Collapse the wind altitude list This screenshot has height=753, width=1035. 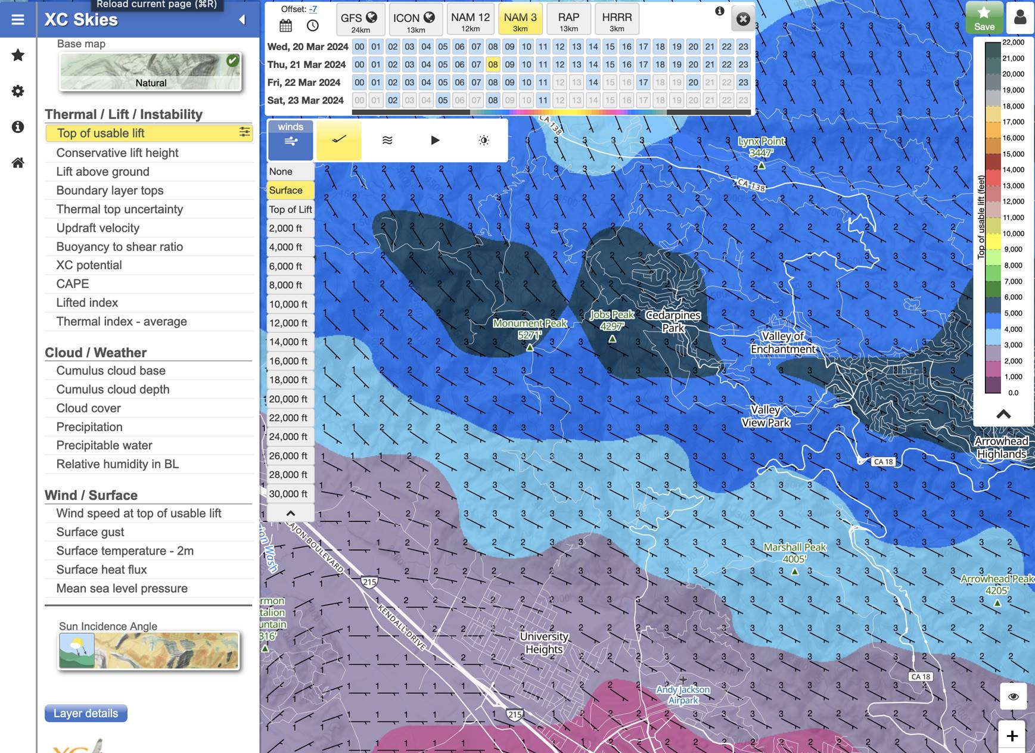click(x=290, y=513)
